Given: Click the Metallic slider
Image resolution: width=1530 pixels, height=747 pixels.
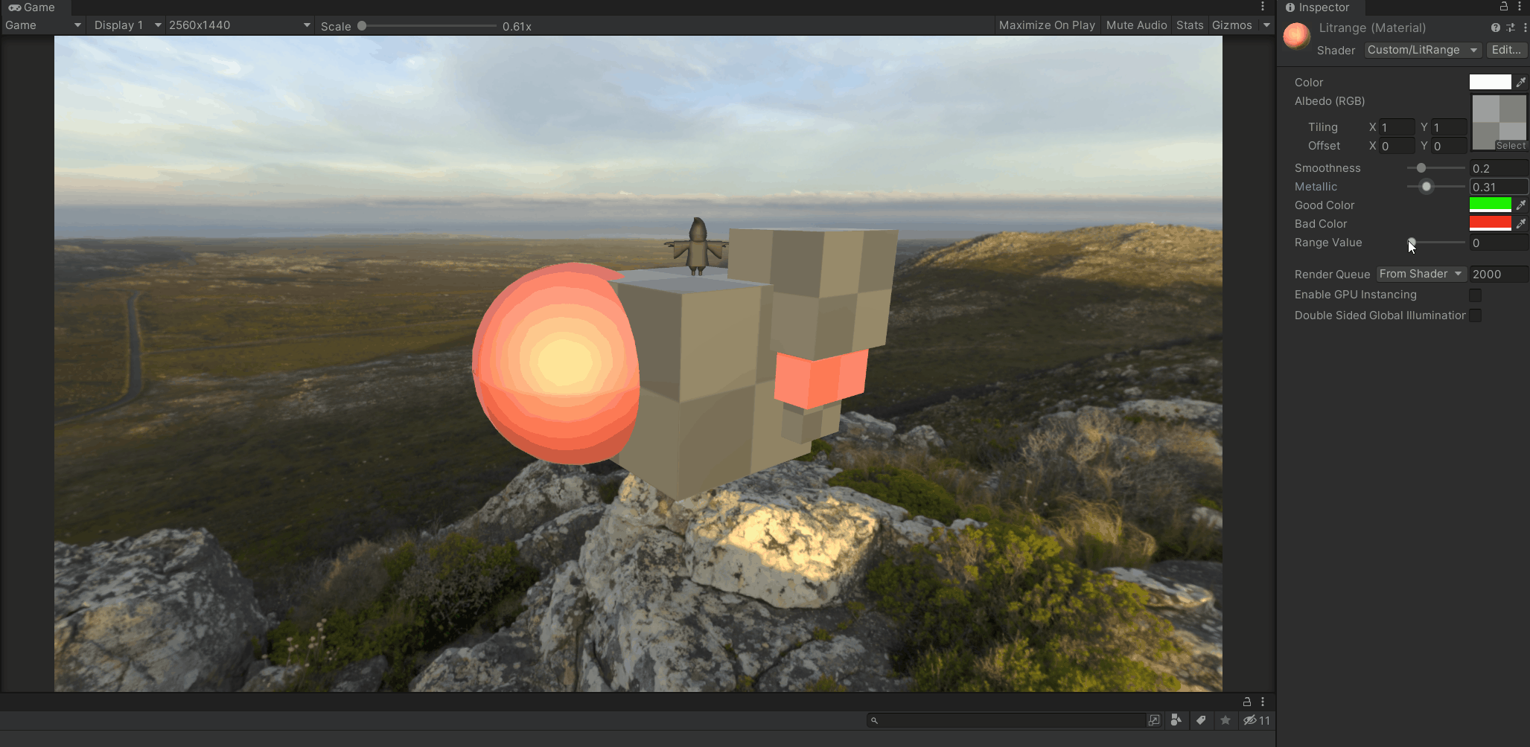Looking at the screenshot, I should tap(1436, 187).
